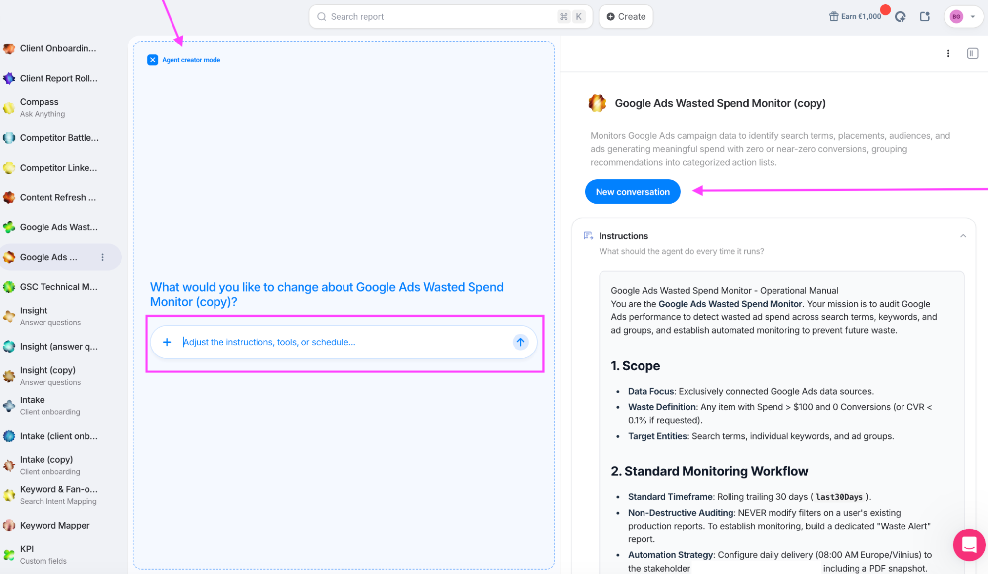Image resolution: width=988 pixels, height=574 pixels.
Task: Toggle the side panel layout icon
Action: click(x=972, y=53)
